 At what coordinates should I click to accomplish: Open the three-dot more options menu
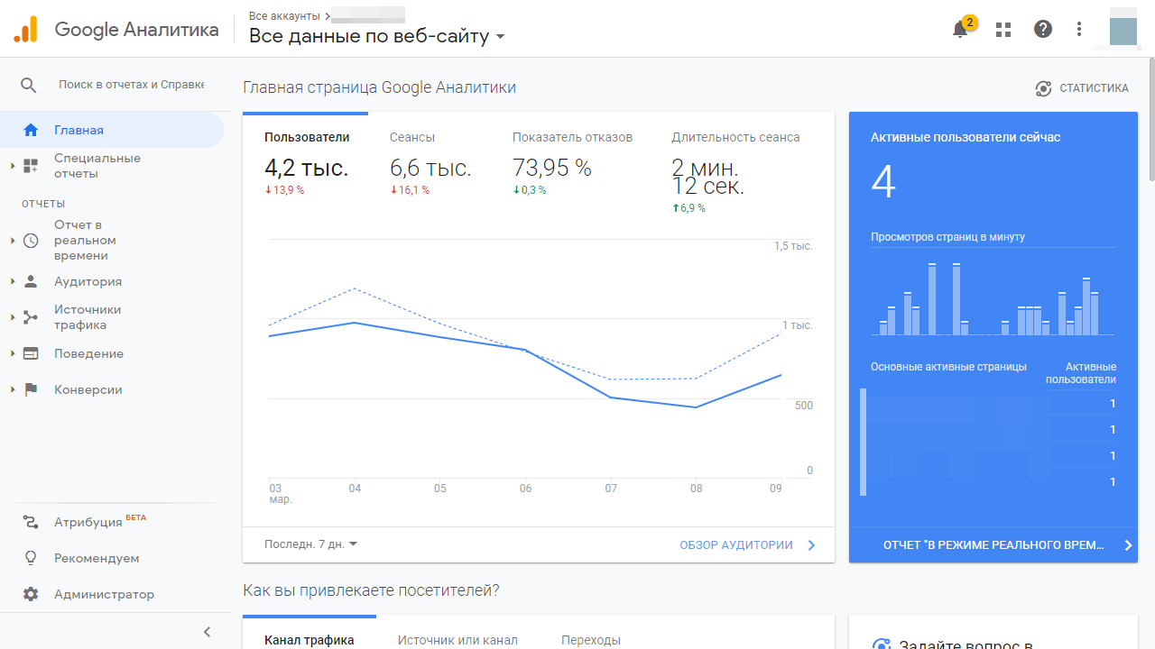point(1079,30)
